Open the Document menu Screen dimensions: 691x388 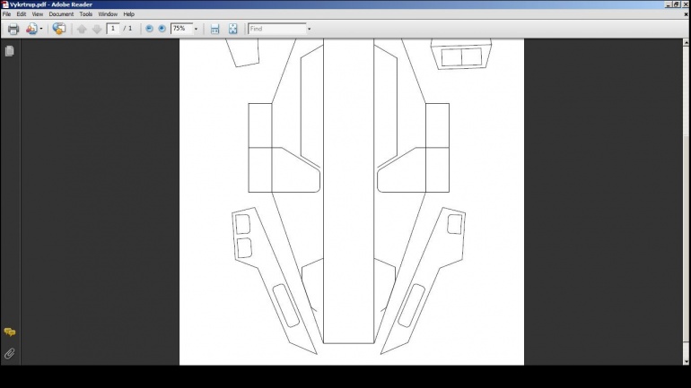pos(61,14)
